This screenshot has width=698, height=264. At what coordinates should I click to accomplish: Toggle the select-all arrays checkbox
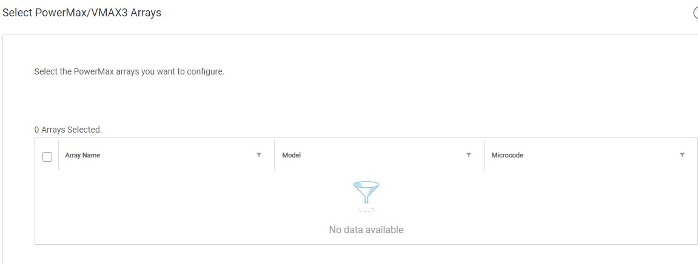point(47,156)
